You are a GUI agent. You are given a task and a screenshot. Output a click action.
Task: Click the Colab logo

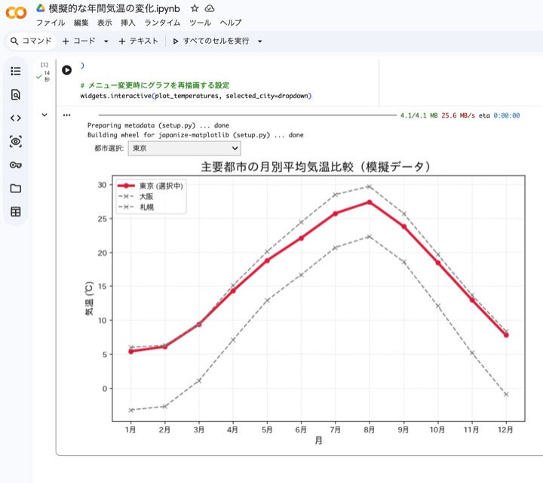(16, 13)
